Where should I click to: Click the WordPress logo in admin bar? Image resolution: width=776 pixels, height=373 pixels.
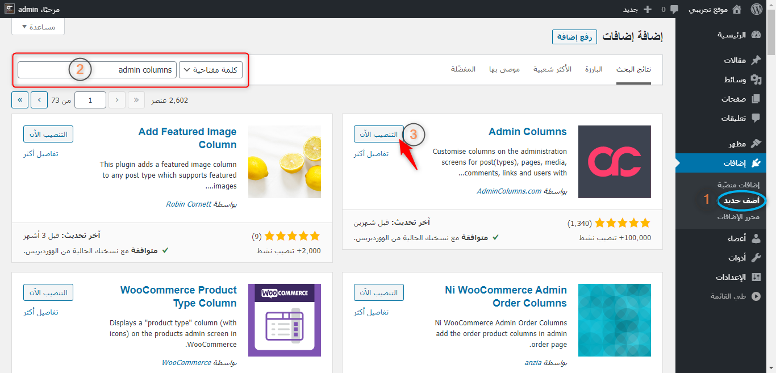point(756,9)
